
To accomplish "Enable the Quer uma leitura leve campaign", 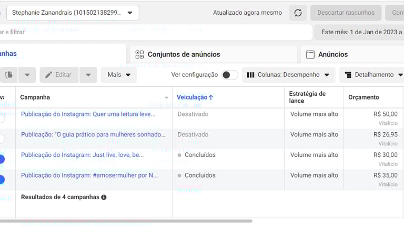I will point(2,119).
